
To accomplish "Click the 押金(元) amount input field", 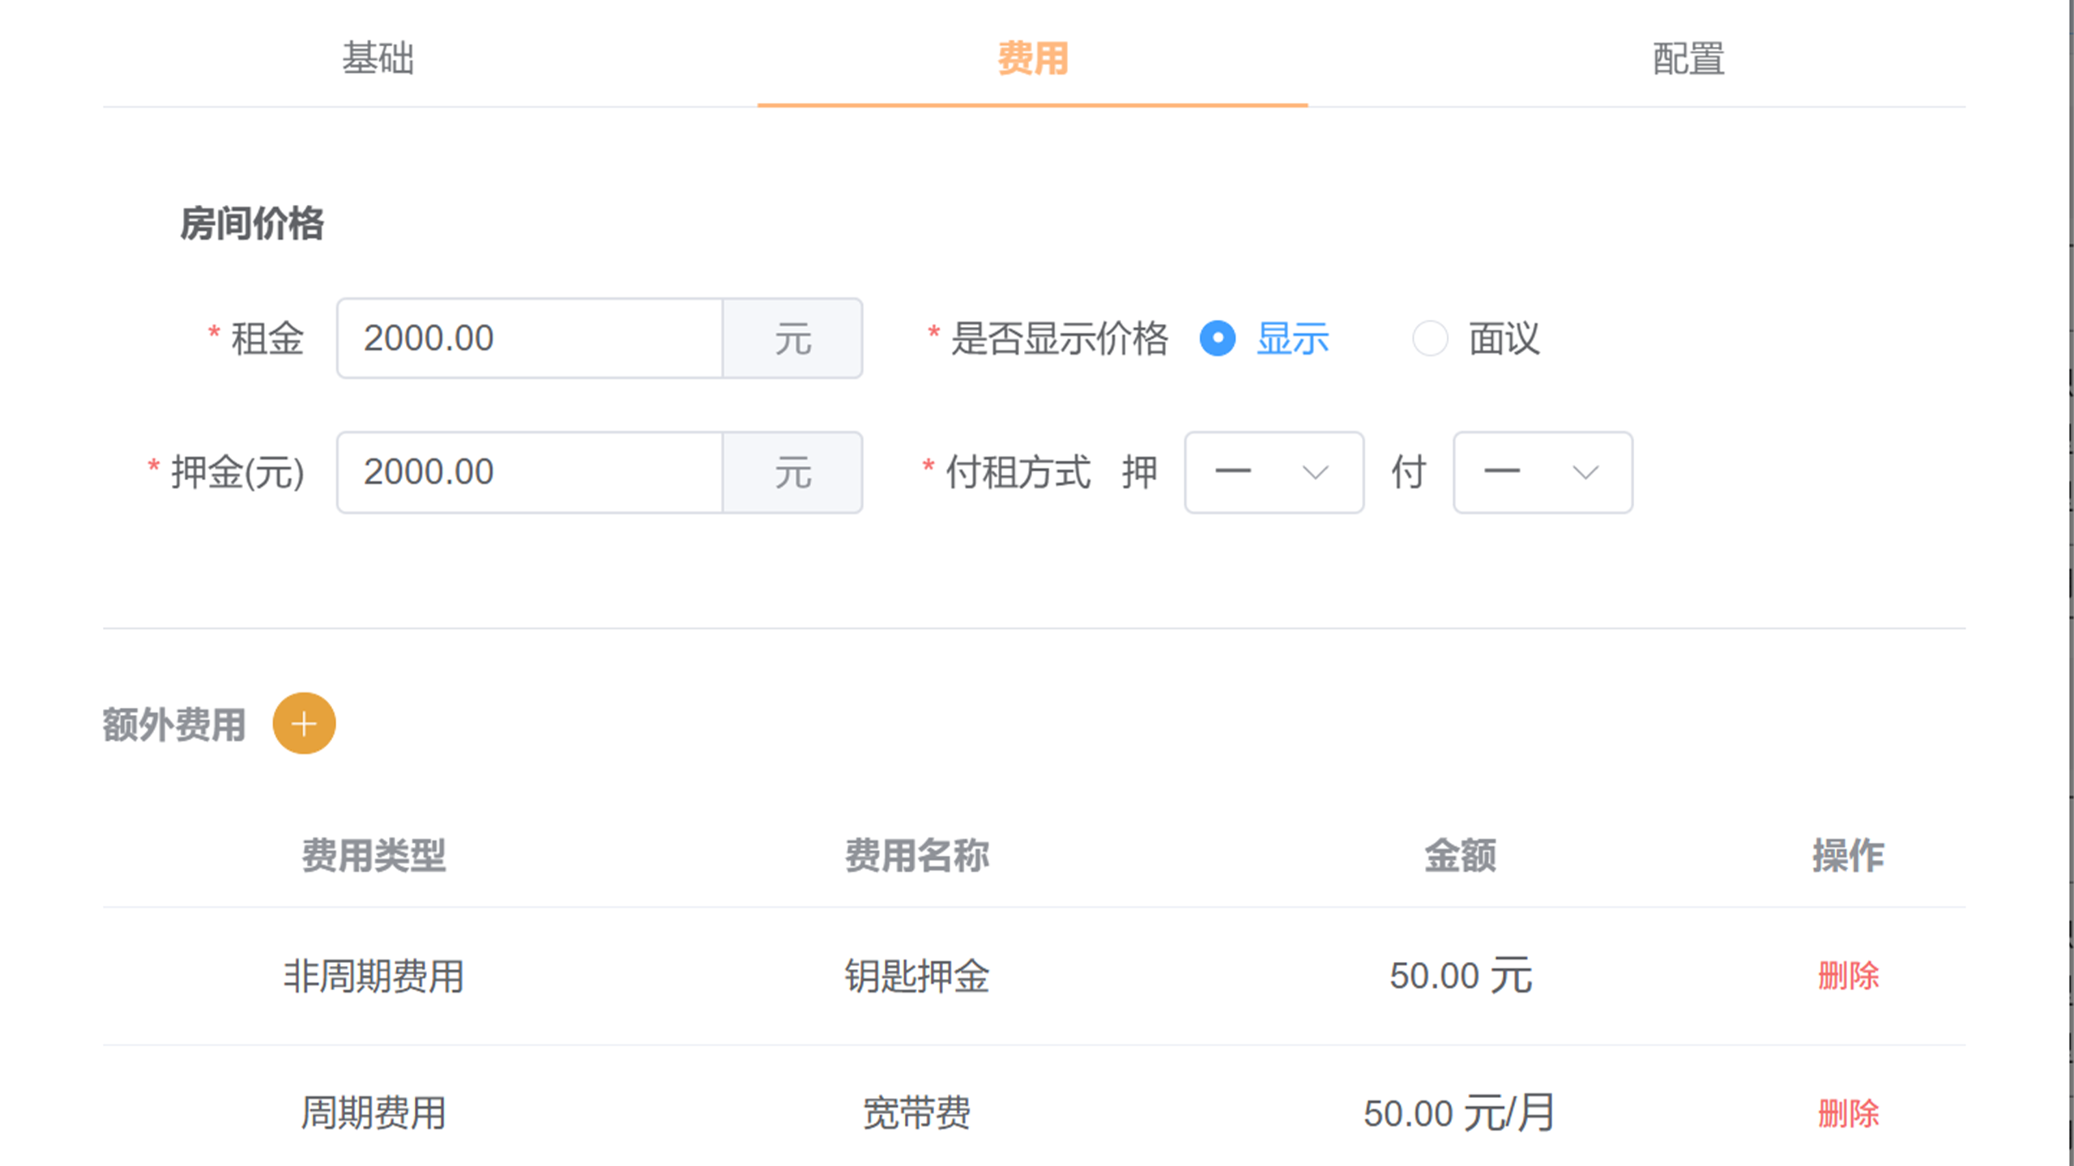I will [x=530, y=472].
